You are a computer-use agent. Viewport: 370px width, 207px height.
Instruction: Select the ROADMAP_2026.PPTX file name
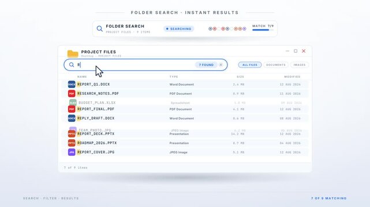click(x=97, y=143)
